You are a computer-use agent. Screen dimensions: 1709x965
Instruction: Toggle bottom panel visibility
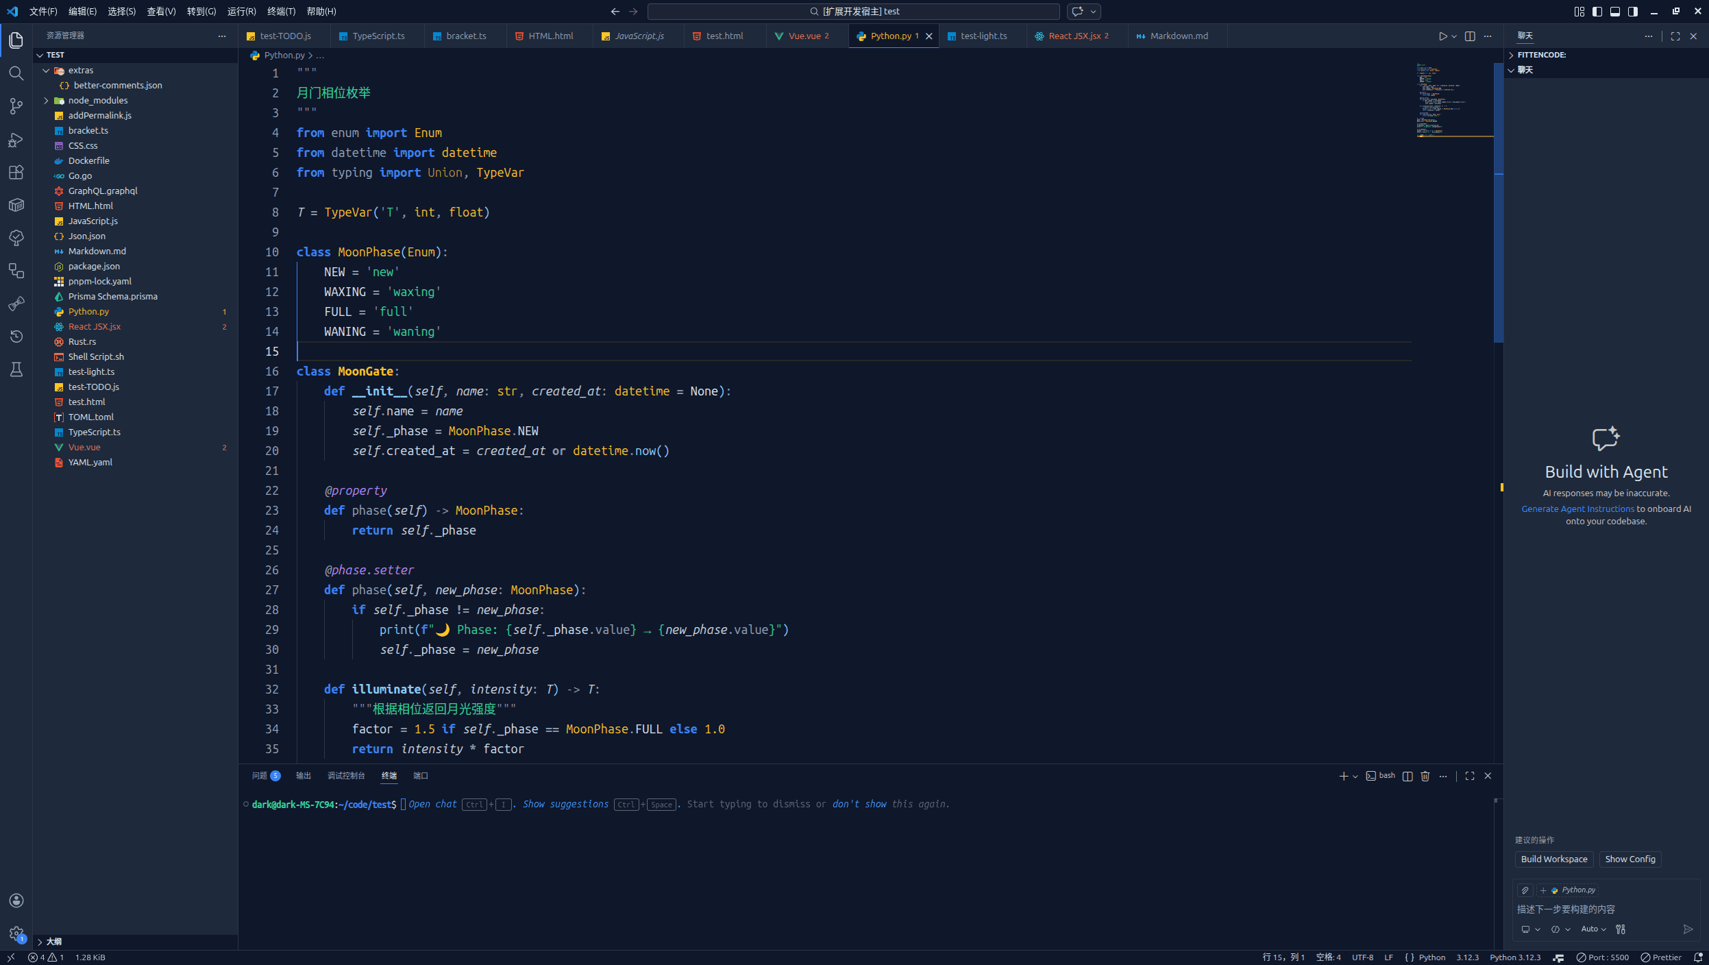(x=1615, y=12)
